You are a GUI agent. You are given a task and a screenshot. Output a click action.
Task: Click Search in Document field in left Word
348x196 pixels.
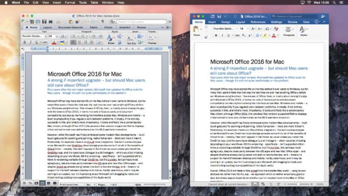[x=142, y=22]
